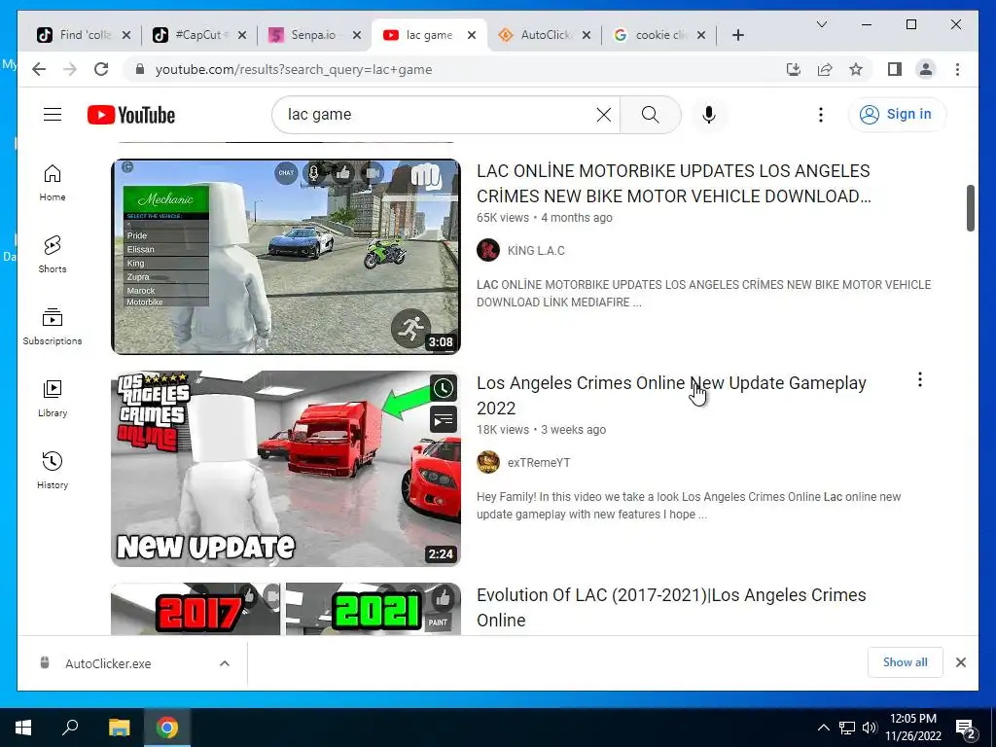Viewport: 996px width, 747px height.
Task: Close the lac game tab
Action: (x=472, y=35)
